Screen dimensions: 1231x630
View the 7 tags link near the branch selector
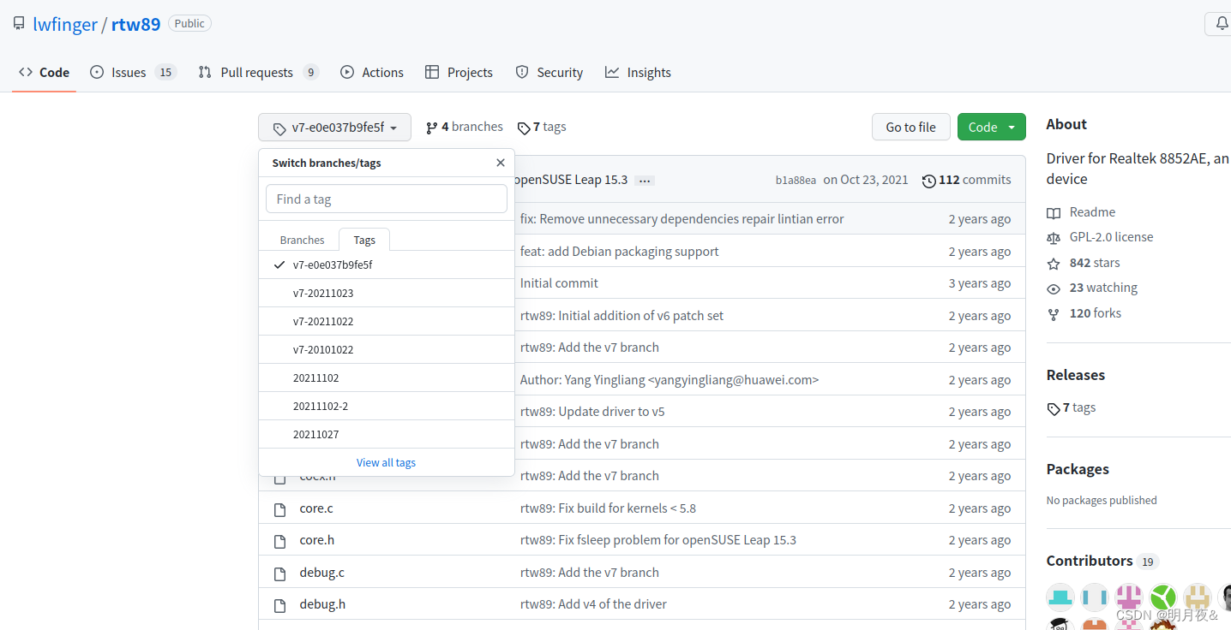tap(542, 127)
